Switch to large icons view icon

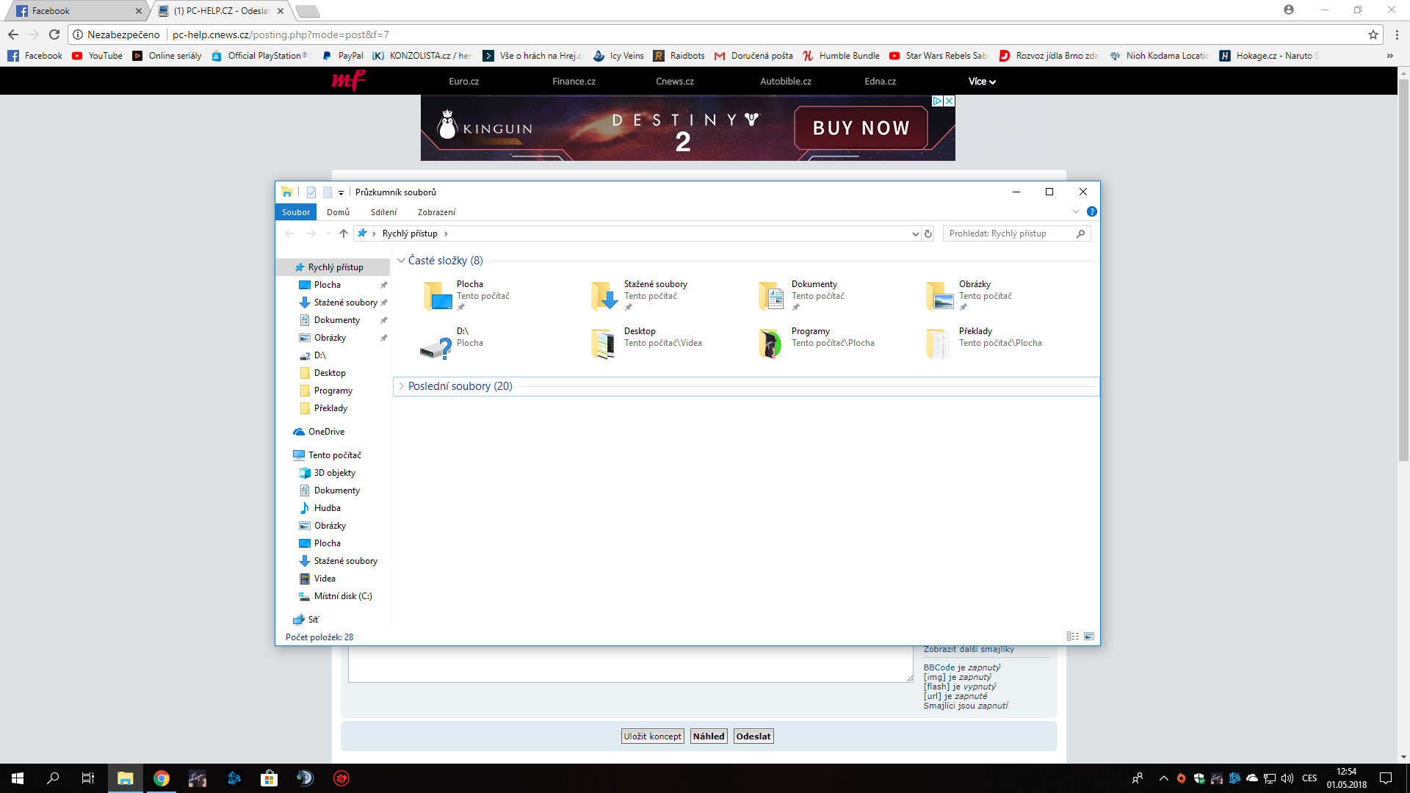(1089, 637)
